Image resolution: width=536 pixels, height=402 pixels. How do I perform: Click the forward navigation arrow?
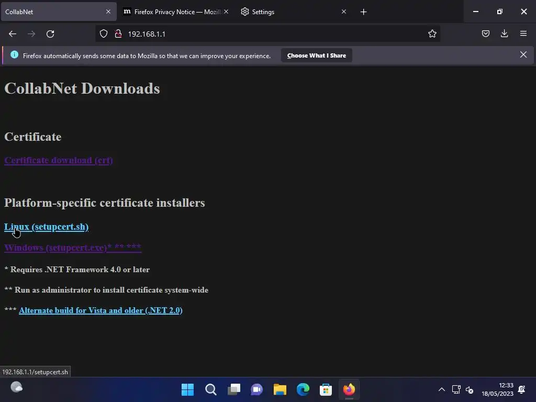pyautogui.click(x=31, y=34)
